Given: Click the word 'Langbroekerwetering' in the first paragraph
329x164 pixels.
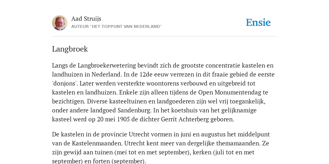Looking at the screenshot, I should (x=107, y=66).
